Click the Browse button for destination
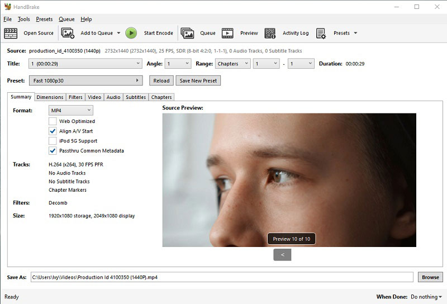The height and width of the screenshot is (304, 447). (x=430, y=277)
